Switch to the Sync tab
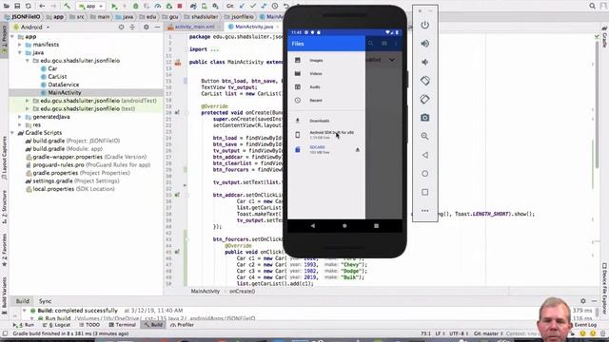Screen dimensions: 609x342 tap(45, 301)
